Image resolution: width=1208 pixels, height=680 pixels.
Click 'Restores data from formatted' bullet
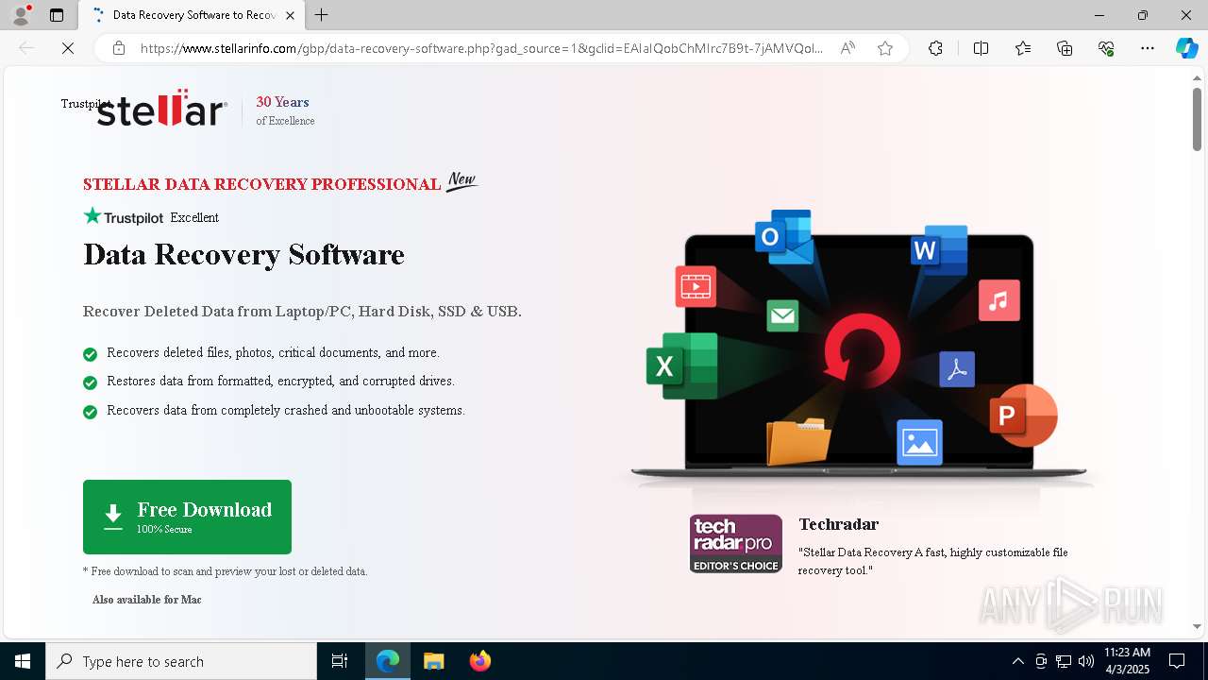[x=280, y=381]
